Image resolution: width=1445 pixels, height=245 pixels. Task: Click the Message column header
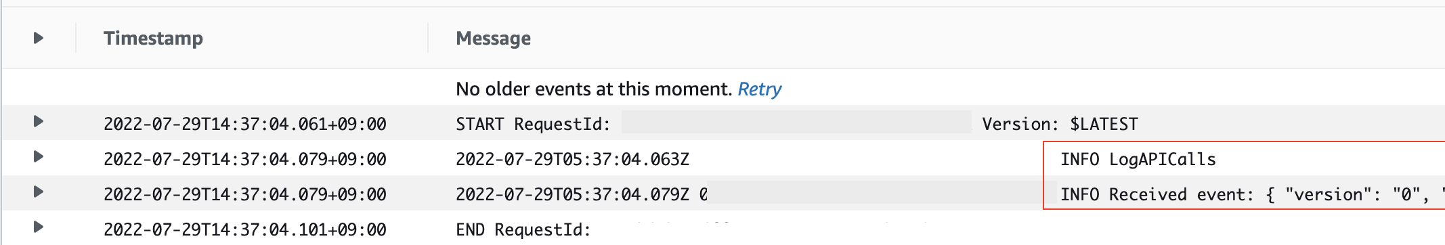click(493, 39)
